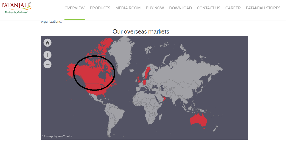Go to Contact Us page
This screenshot has width=286, height=141.
209,8
